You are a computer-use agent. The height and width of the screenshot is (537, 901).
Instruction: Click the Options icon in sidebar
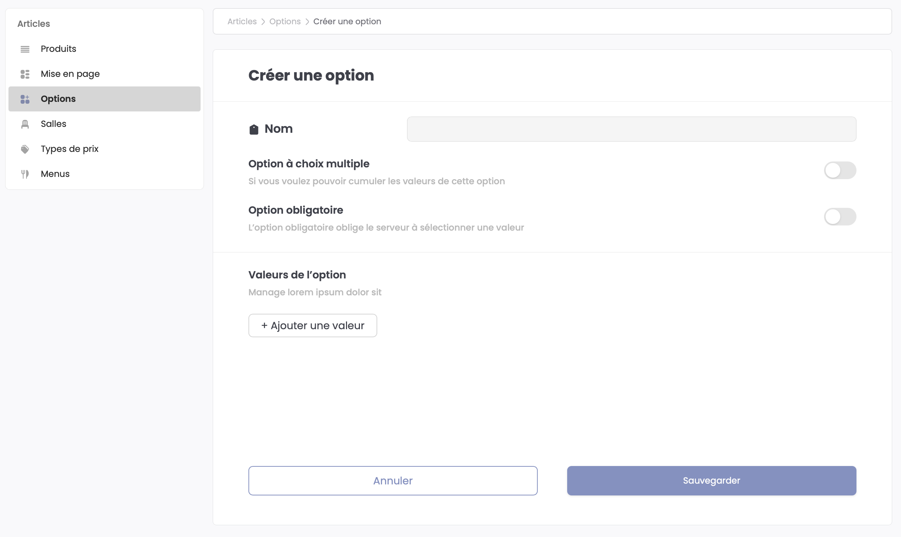pyautogui.click(x=25, y=99)
